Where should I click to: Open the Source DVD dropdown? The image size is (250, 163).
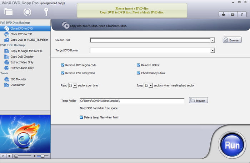pyautogui.click(x=212, y=40)
